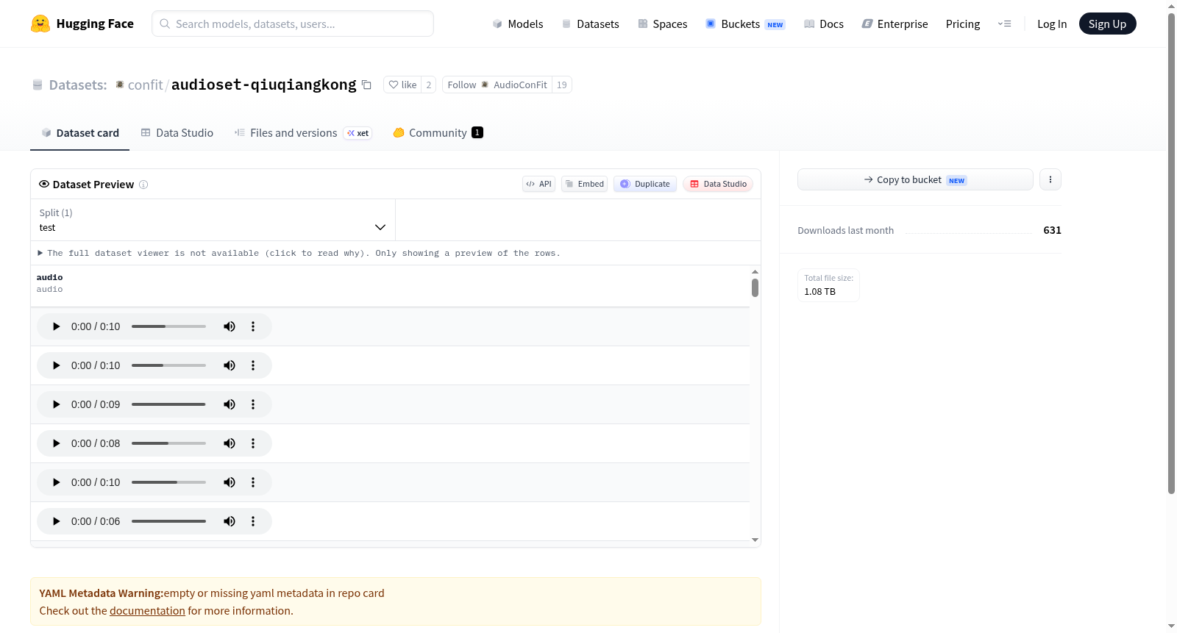
Task: Go to Buckets in the top navigation
Action: [x=745, y=24]
